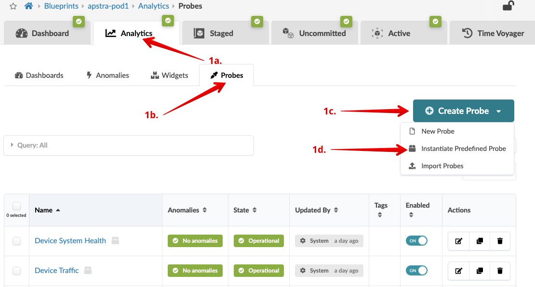
Task: Turn off Device System Health enabled switch
Action: point(416,241)
